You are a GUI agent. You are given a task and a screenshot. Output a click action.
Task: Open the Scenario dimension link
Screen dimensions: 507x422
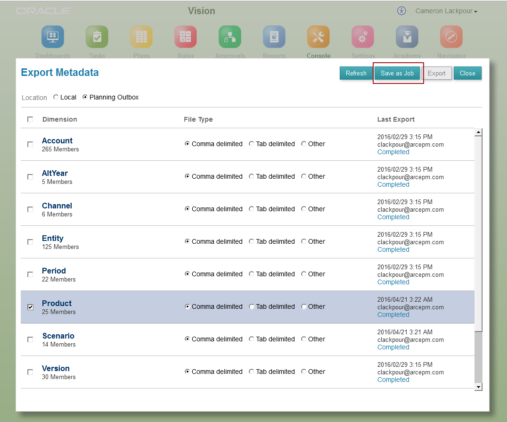(x=58, y=336)
